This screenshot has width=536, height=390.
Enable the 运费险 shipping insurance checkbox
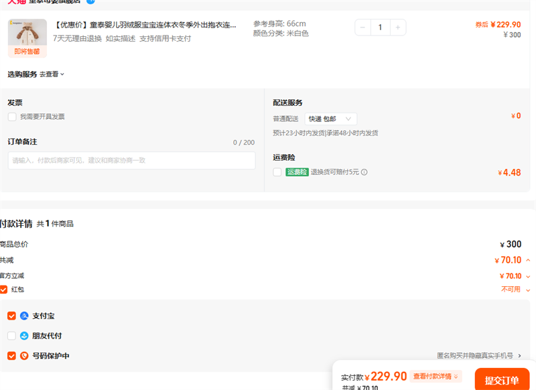(277, 172)
